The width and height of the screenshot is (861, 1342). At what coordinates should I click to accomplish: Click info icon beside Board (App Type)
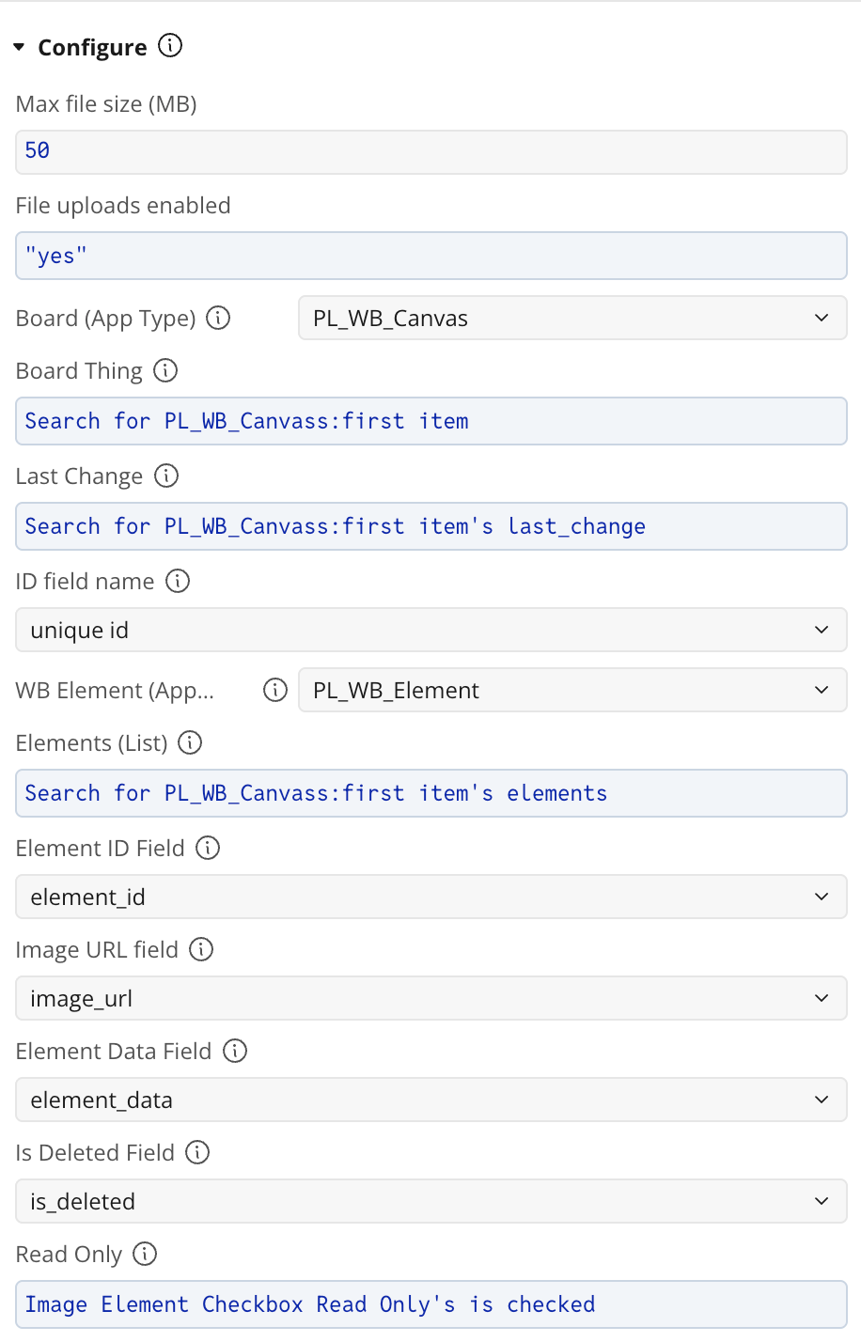pyautogui.click(x=218, y=318)
